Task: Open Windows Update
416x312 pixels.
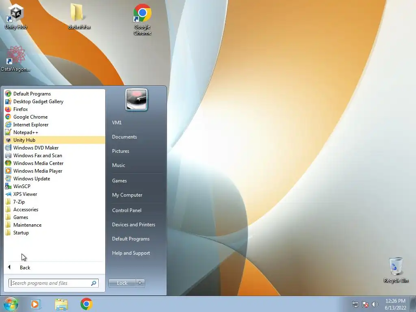Action: point(54,178)
